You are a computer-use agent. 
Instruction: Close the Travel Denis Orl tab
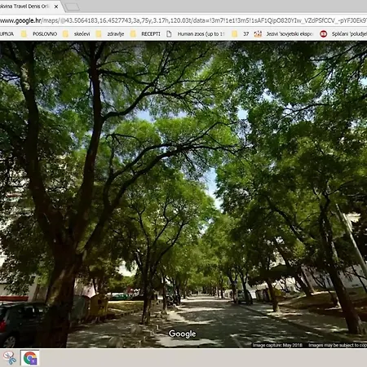(56, 7)
